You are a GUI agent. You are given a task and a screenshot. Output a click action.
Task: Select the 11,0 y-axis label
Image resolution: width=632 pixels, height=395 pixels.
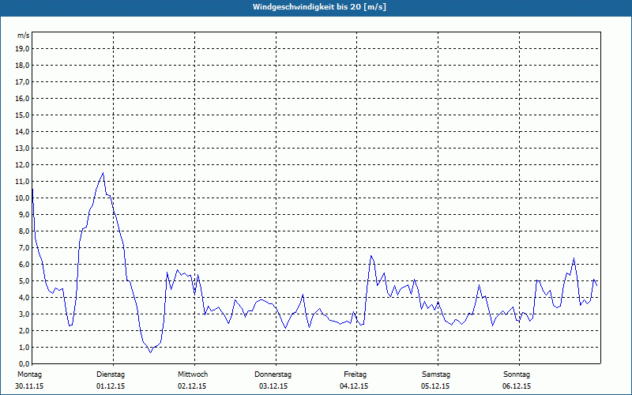(22, 182)
